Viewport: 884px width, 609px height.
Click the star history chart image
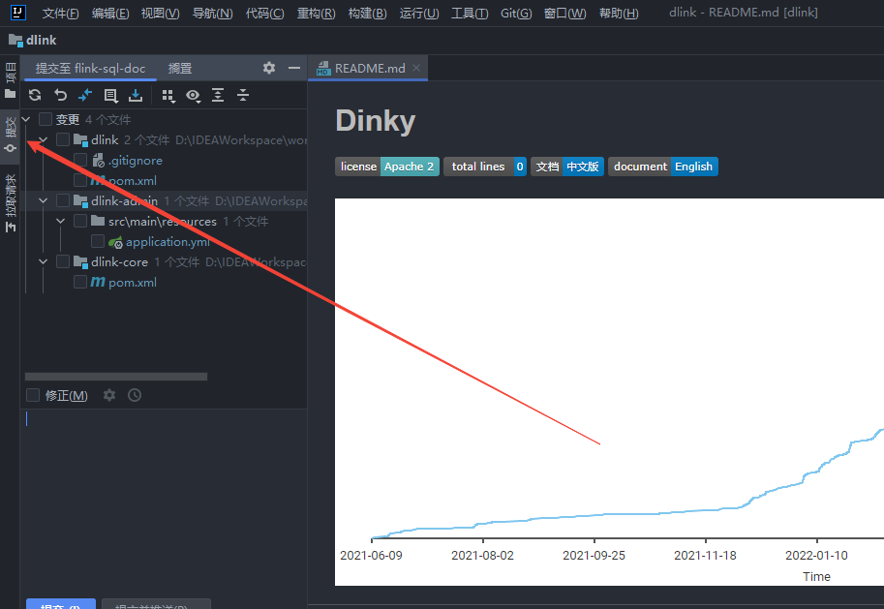pos(609,392)
